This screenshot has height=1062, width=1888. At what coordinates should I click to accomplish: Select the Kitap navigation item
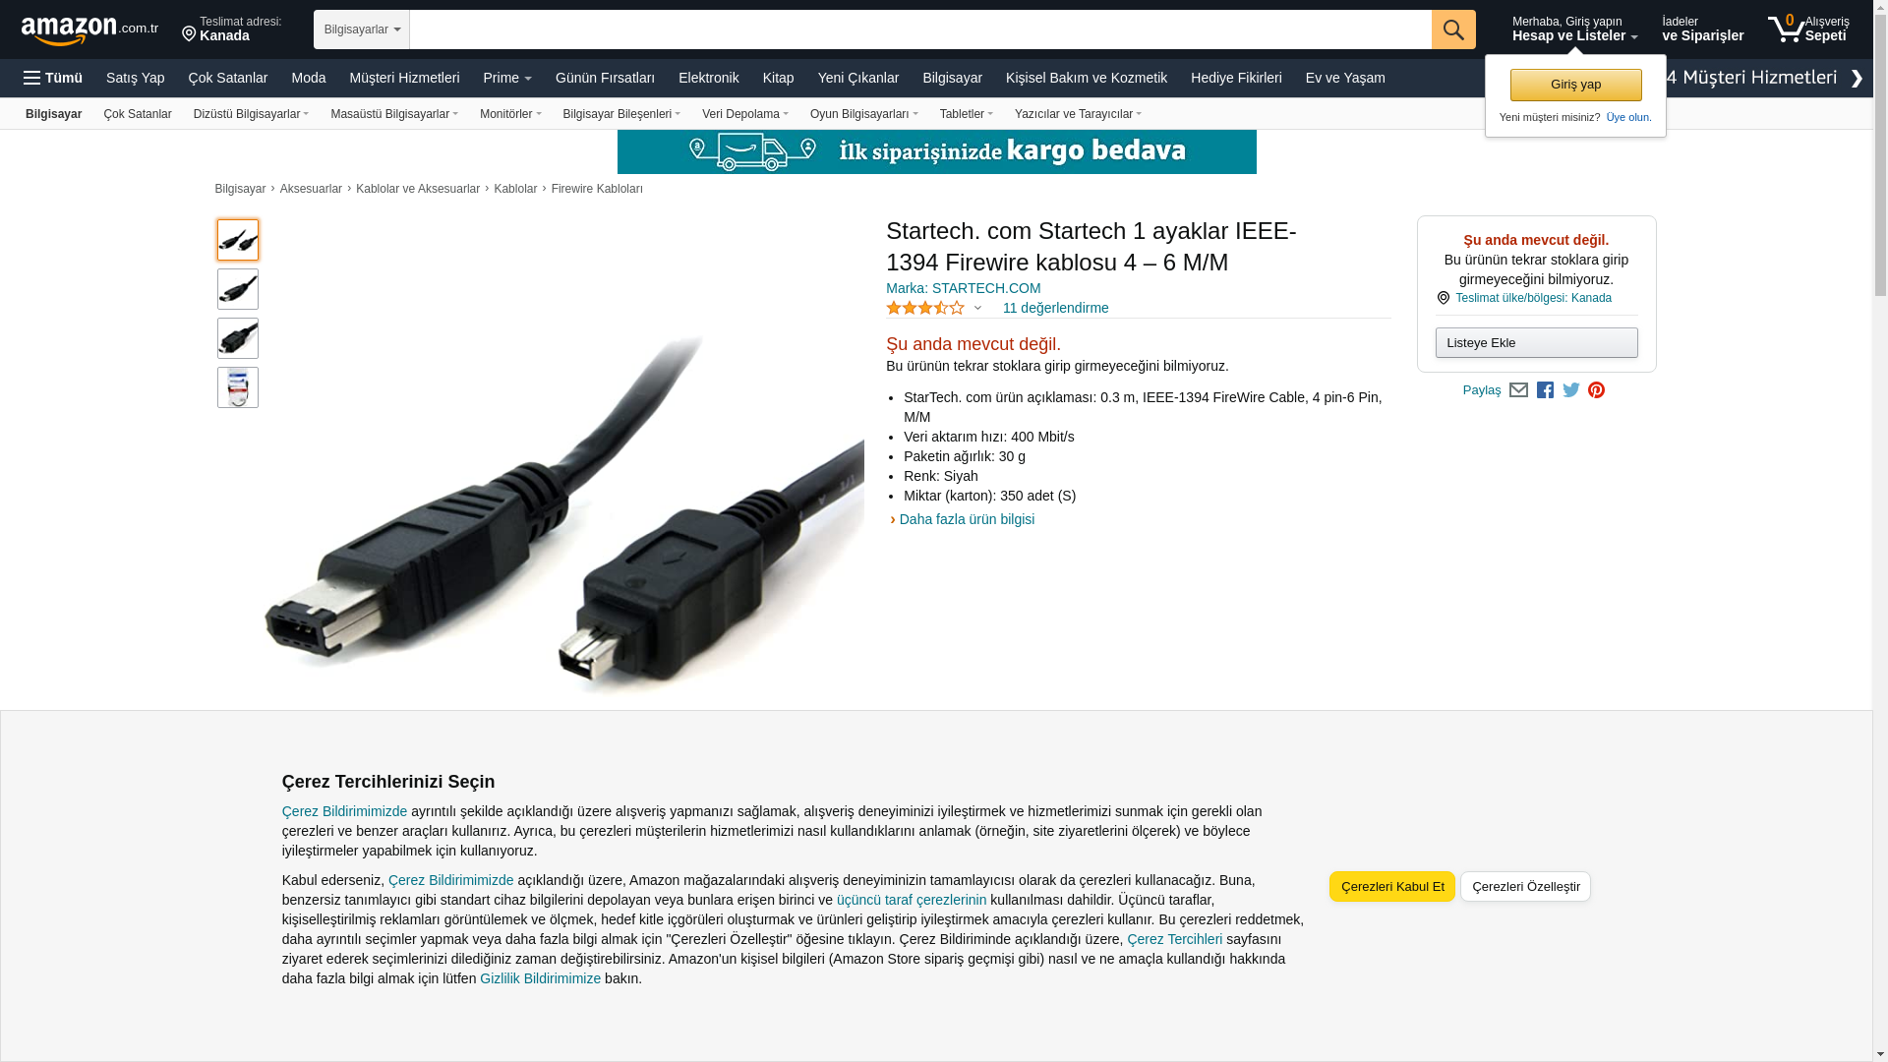click(x=778, y=78)
